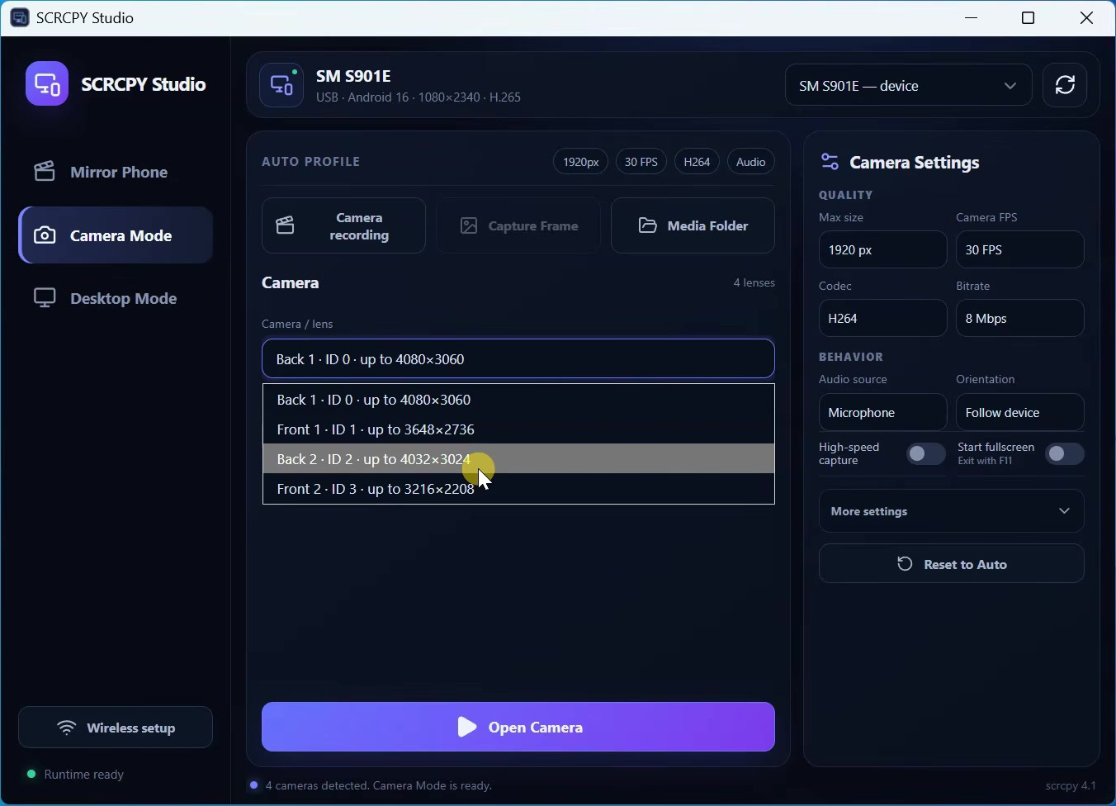Click the 'Runtime ready' status text
The height and width of the screenshot is (806, 1116).
[x=84, y=775]
